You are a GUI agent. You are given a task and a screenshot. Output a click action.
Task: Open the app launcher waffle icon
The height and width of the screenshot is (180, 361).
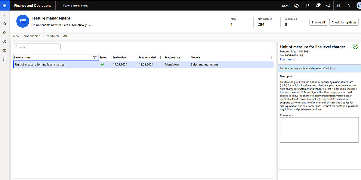(x=4, y=5)
